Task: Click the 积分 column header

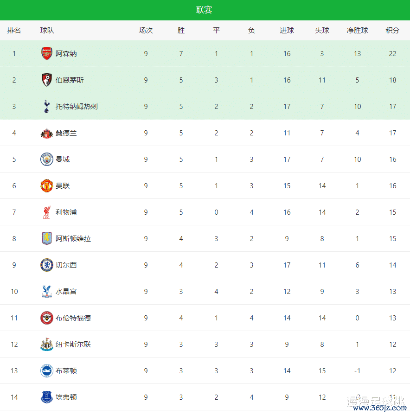Action: [392, 31]
